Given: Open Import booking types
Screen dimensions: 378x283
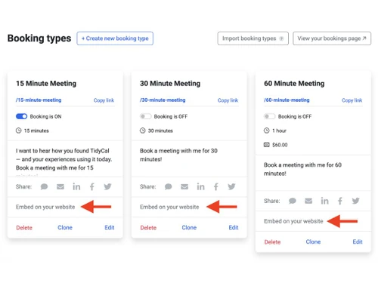Looking at the screenshot, I should point(253,38).
